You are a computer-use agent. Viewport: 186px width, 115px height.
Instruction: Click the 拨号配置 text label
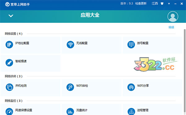pos(143,43)
